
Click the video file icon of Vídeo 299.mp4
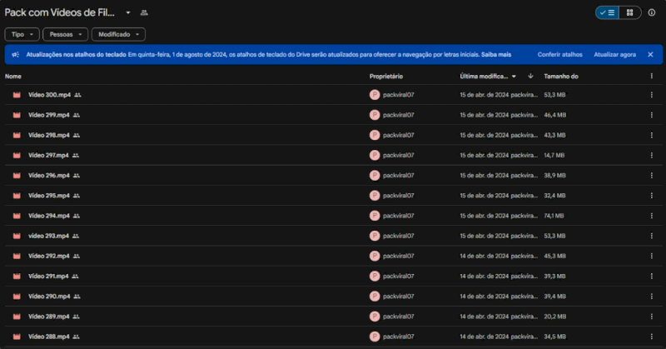16,115
